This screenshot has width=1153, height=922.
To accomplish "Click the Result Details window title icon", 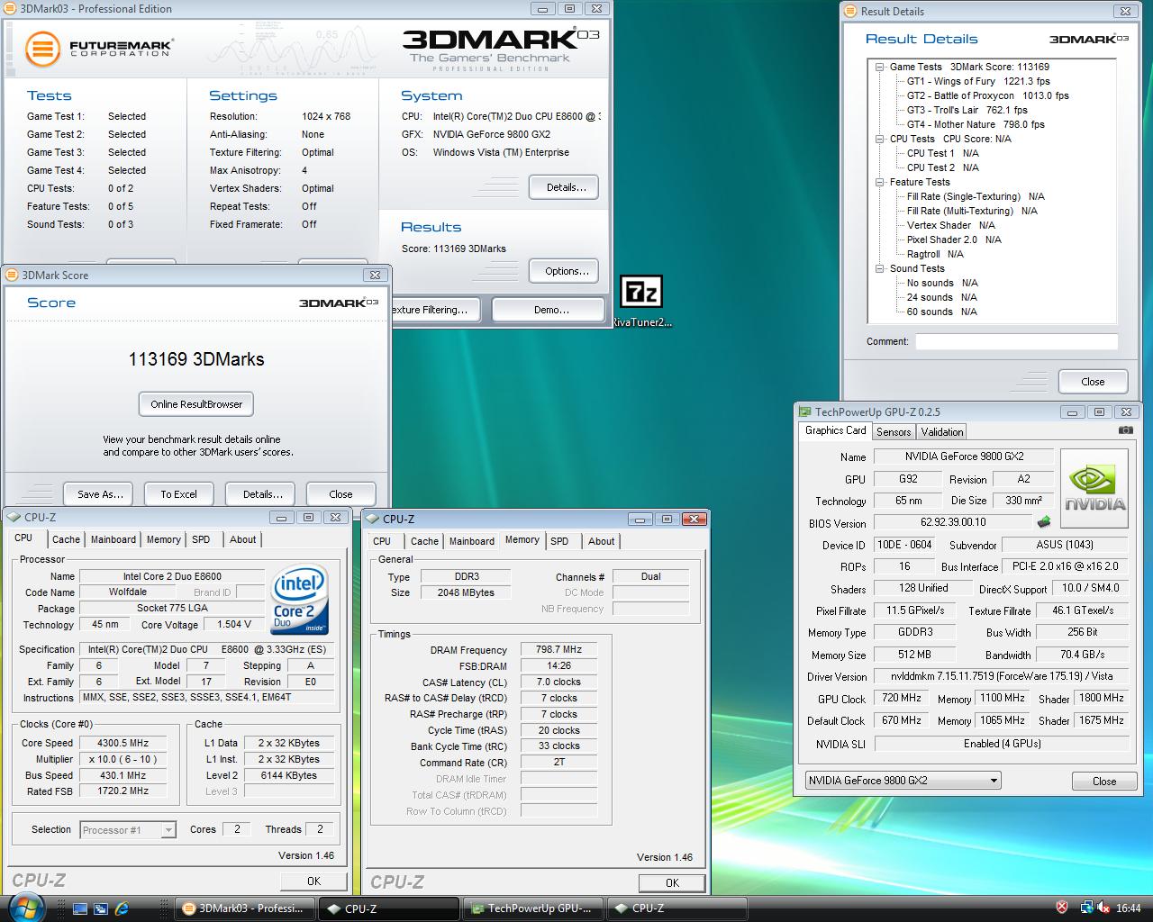I will pyautogui.click(x=851, y=12).
